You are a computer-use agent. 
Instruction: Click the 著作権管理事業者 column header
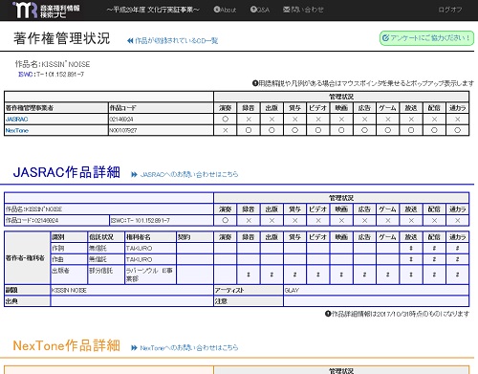point(56,108)
